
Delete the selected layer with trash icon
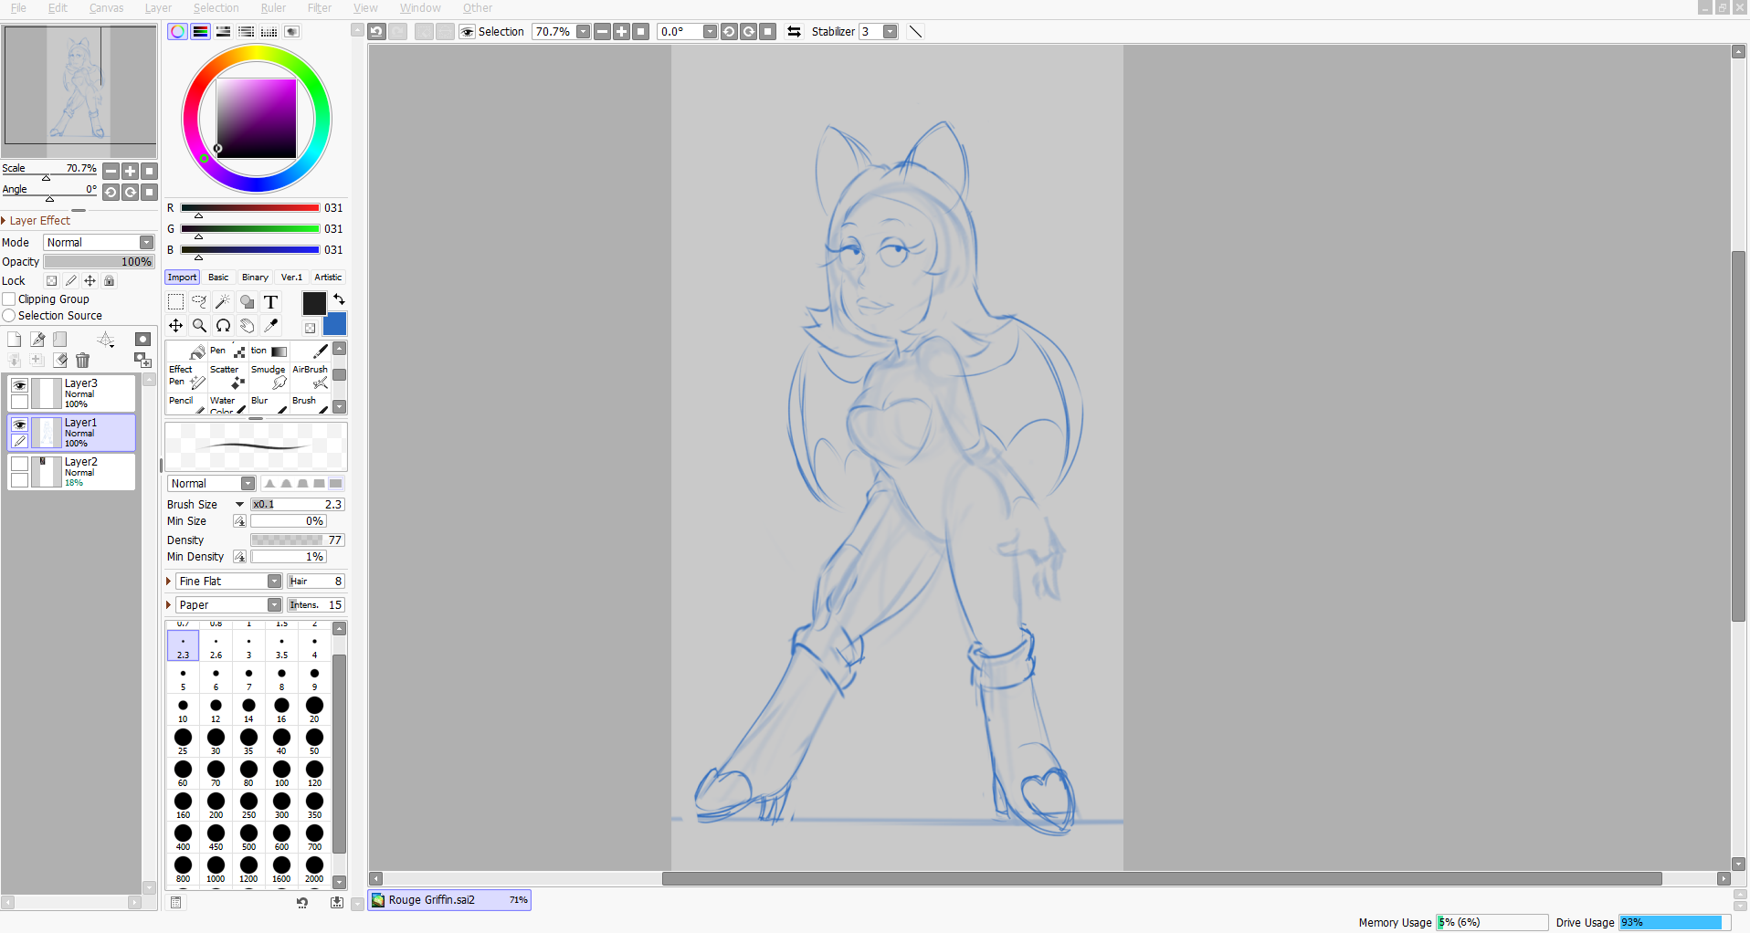[83, 361]
